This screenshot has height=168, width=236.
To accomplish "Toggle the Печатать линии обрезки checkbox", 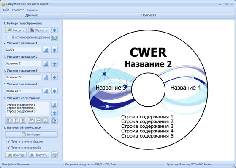I will (8, 142).
